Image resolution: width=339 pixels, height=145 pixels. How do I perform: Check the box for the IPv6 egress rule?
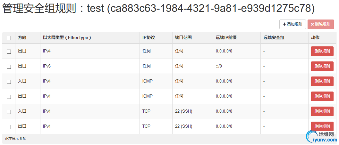point(9,67)
